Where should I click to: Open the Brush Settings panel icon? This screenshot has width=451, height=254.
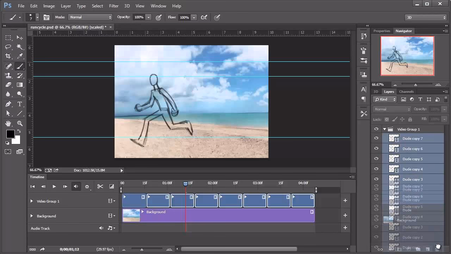[x=46, y=17]
